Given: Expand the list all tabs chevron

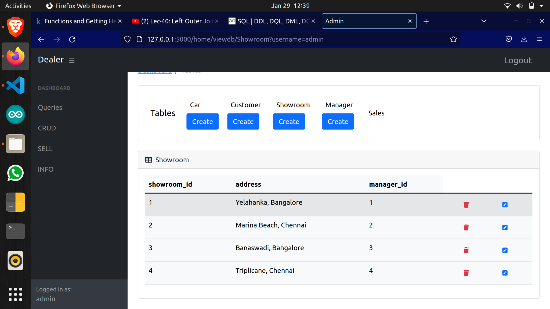Looking at the screenshot, I should click(x=484, y=21).
